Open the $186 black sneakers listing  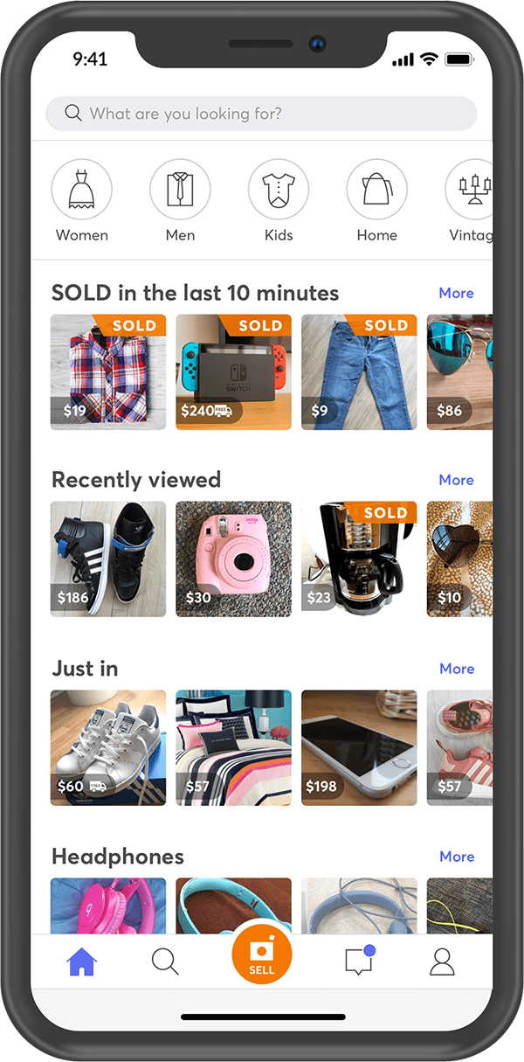coord(108,559)
